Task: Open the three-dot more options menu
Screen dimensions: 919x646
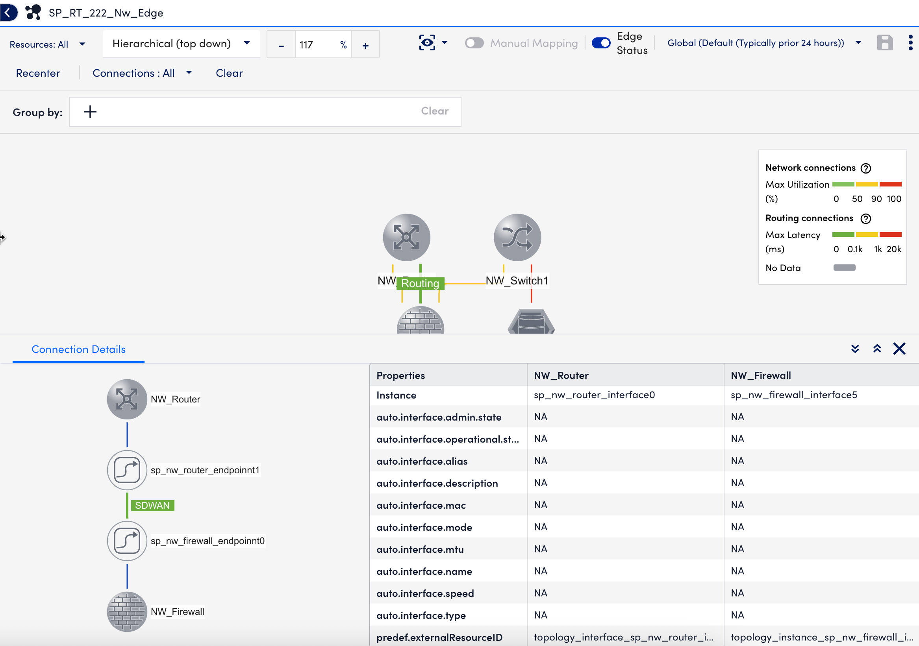Action: click(x=910, y=43)
